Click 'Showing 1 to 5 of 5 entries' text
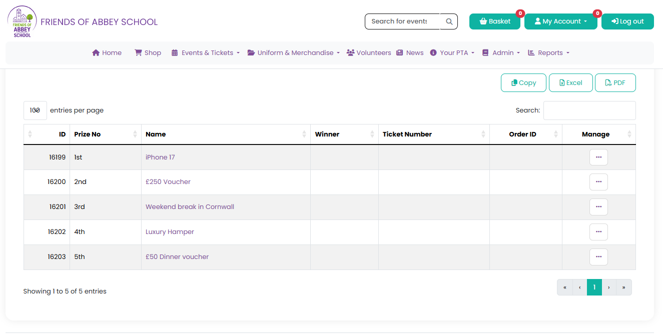The height and width of the screenshot is (336, 663). [x=65, y=291]
